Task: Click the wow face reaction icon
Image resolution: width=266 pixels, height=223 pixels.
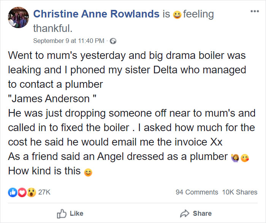Action: tap(32, 193)
